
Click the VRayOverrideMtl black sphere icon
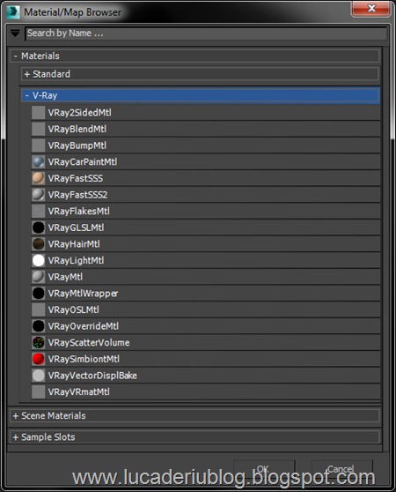pos(39,326)
